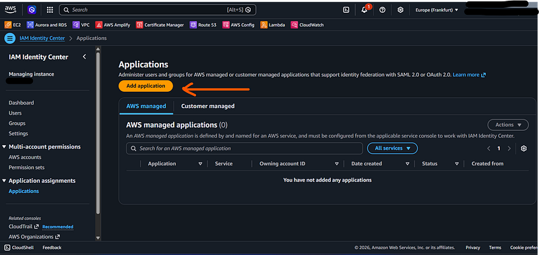This screenshot has height=255, width=539.
Task: Sort by Owning account ID column
Action: pyautogui.click(x=336, y=164)
